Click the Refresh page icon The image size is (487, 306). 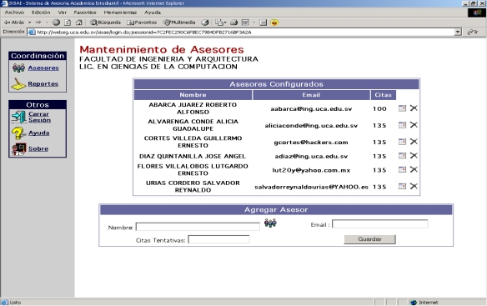pyautogui.click(x=68, y=23)
